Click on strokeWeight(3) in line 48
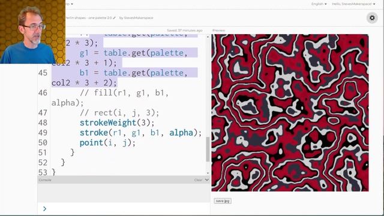This screenshot has height=216, width=384. point(117,122)
